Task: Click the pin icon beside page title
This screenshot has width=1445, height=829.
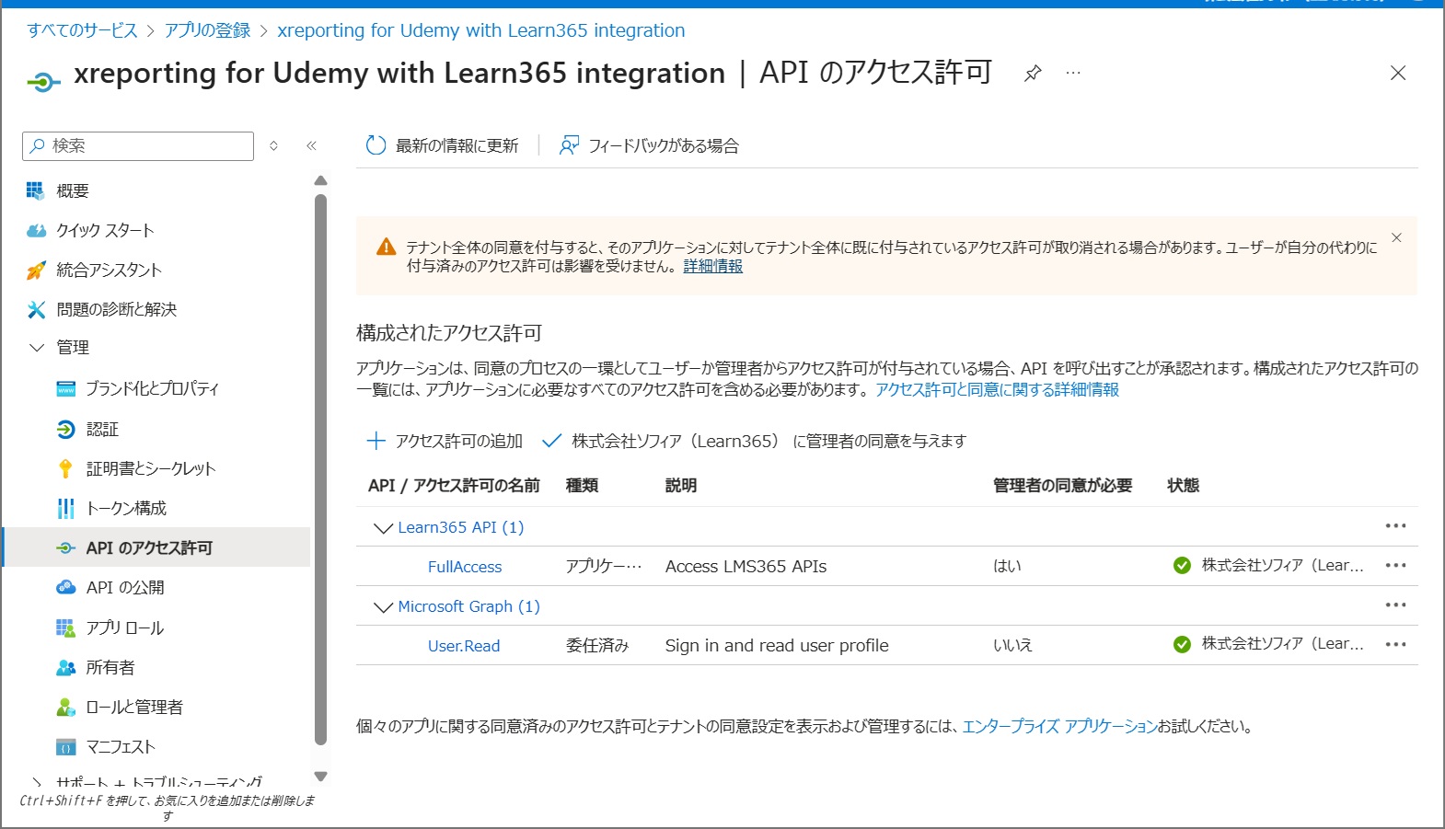Action: 1033,74
